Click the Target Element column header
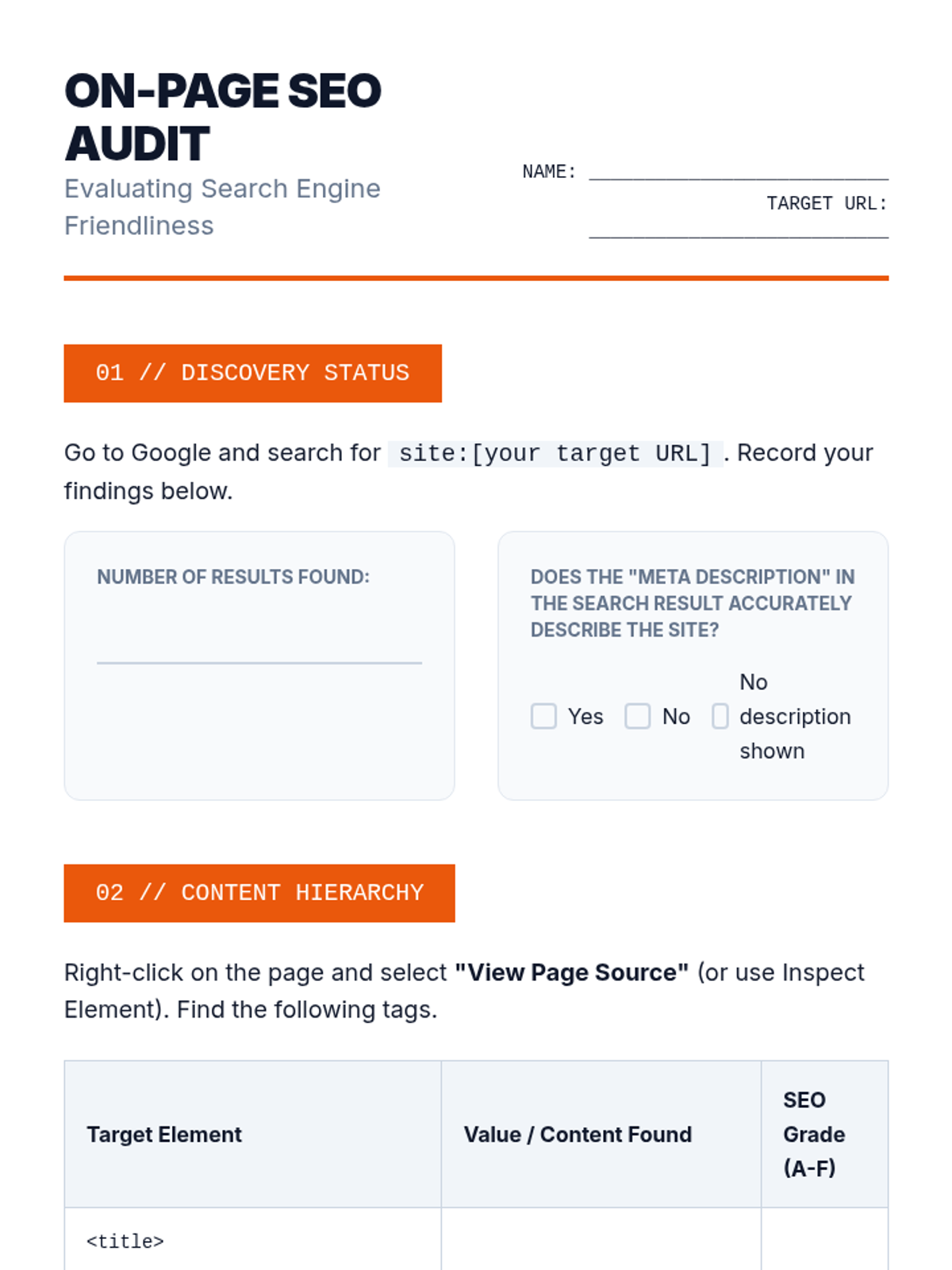 [x=164, y=1134]
